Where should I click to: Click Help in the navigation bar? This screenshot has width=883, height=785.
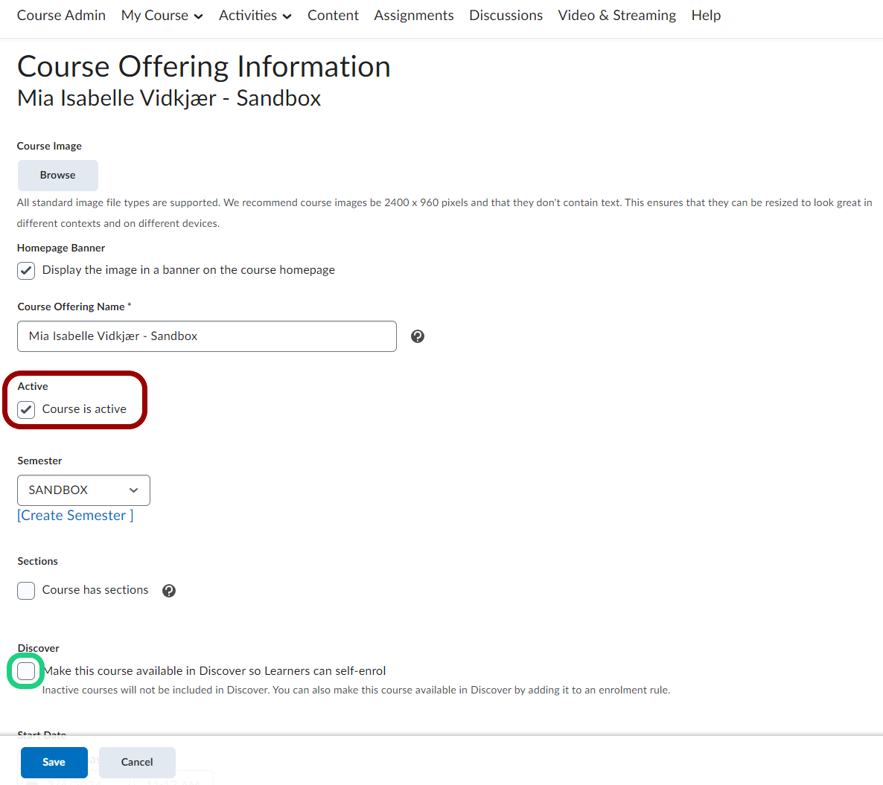click(706, 16)
